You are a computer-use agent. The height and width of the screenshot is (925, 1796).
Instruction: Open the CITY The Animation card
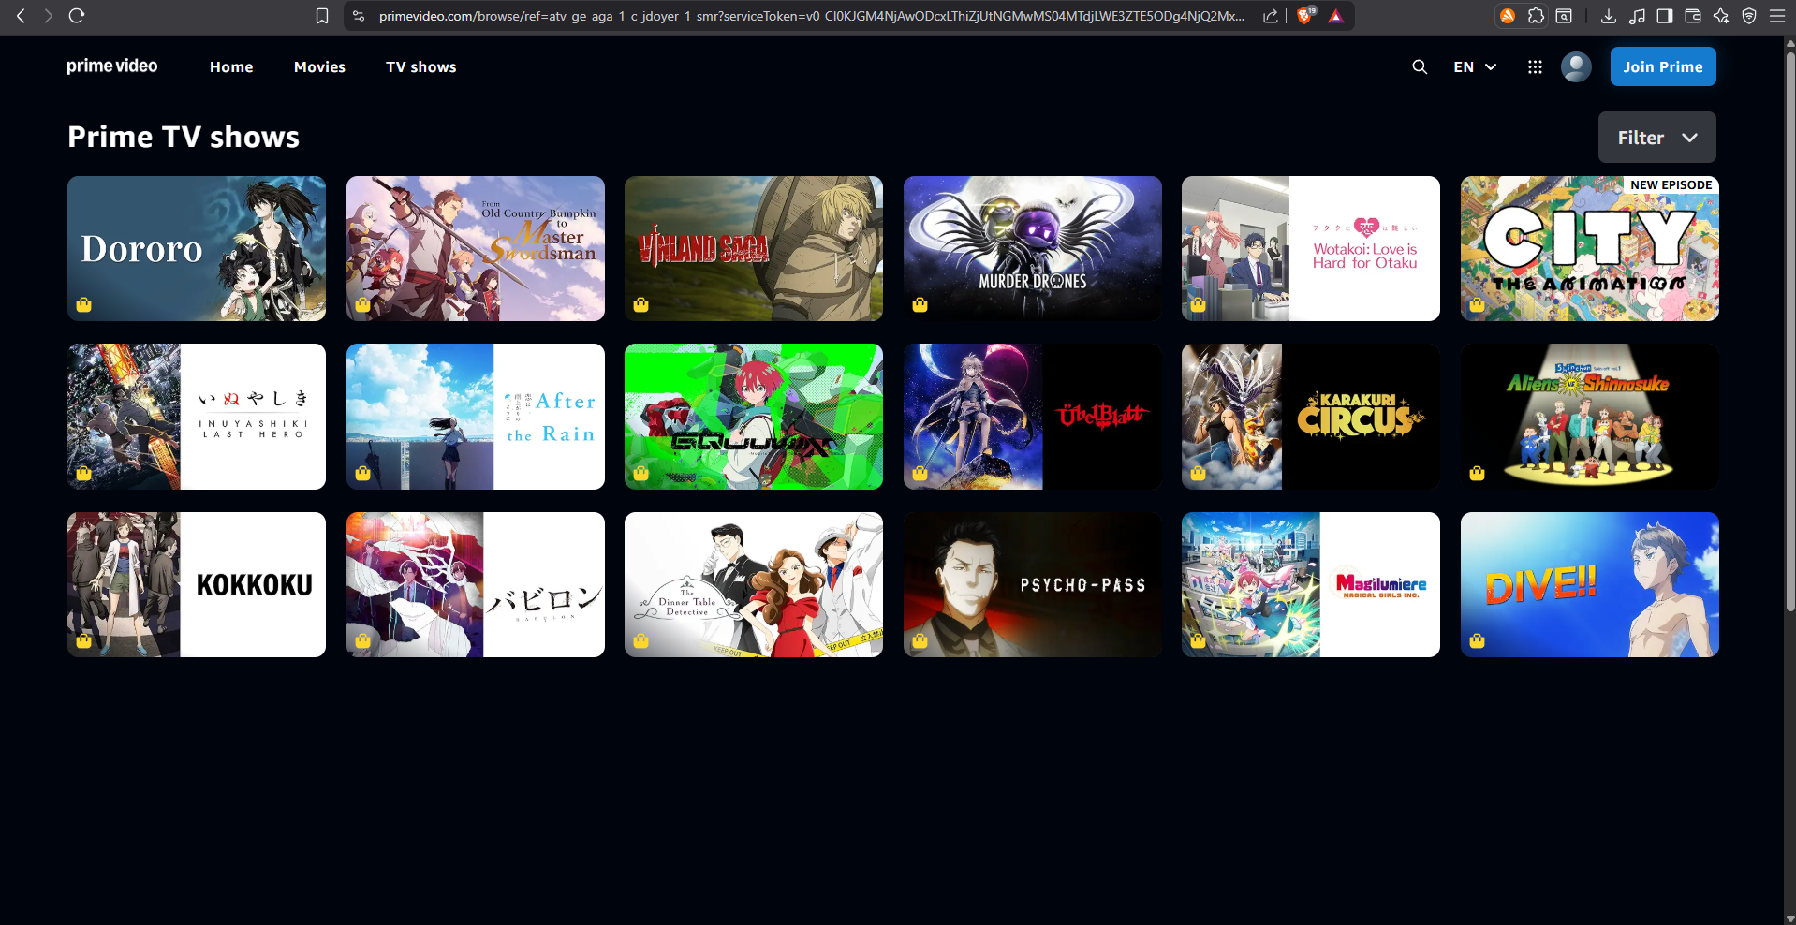pos(1590,249)
